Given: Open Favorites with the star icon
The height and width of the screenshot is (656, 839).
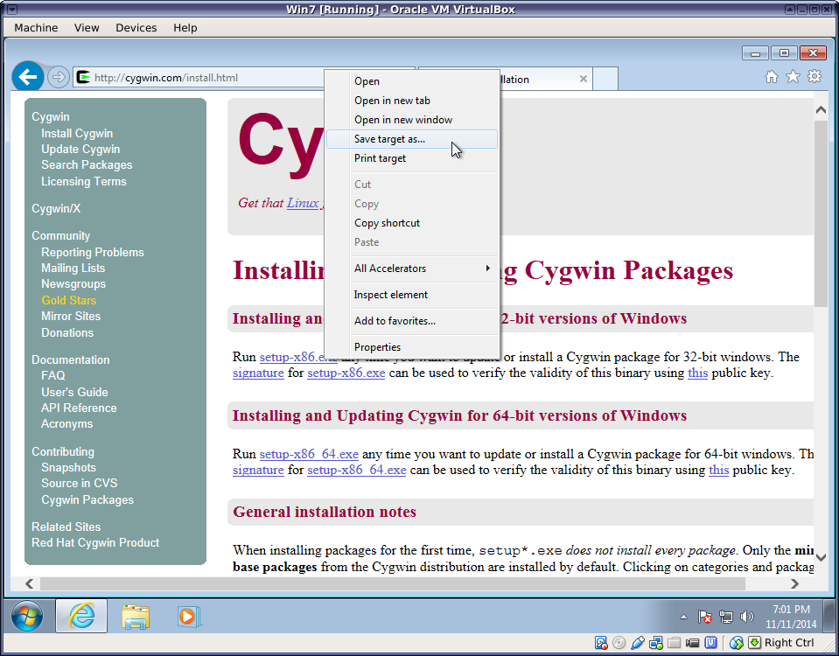Looking at the screenshot, I should [x=793, y=77].
